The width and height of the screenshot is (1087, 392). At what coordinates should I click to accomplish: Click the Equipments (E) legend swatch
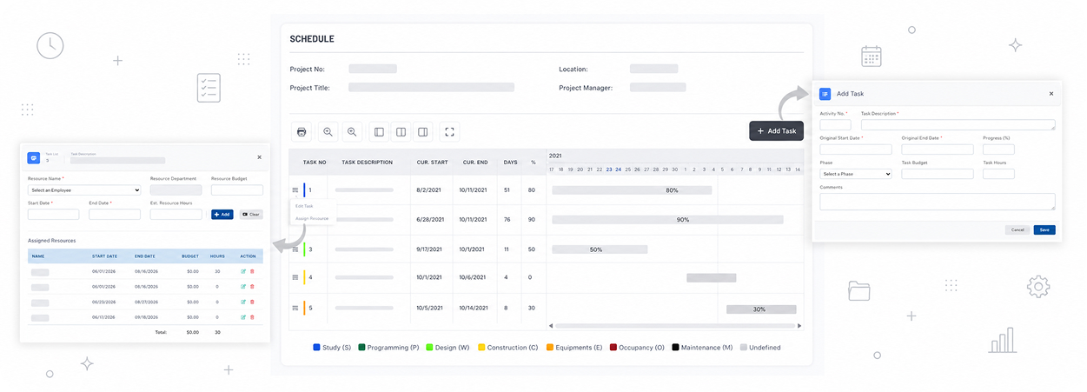coord(550,348)
